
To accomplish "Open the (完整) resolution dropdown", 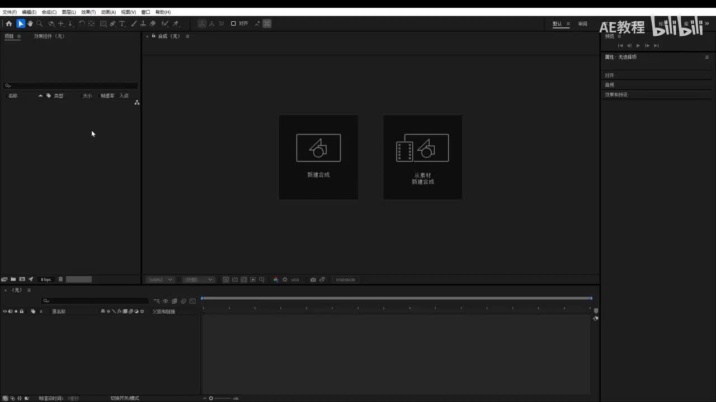I will tap(199, 280).
